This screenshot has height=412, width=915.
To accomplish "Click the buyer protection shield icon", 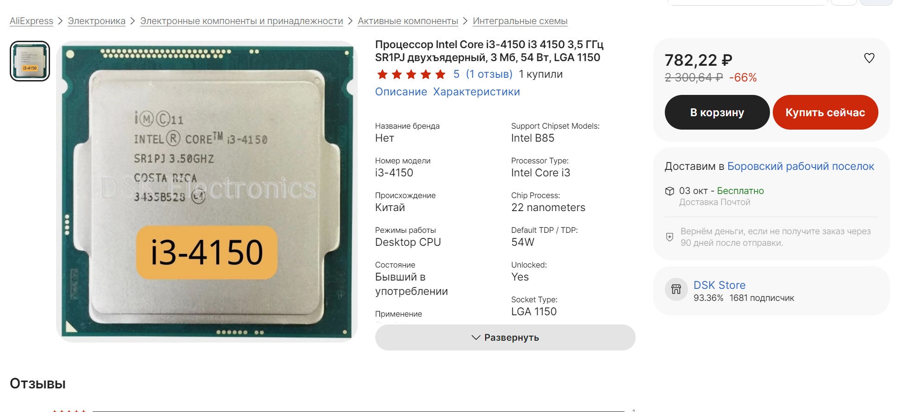I will (669, 237).
